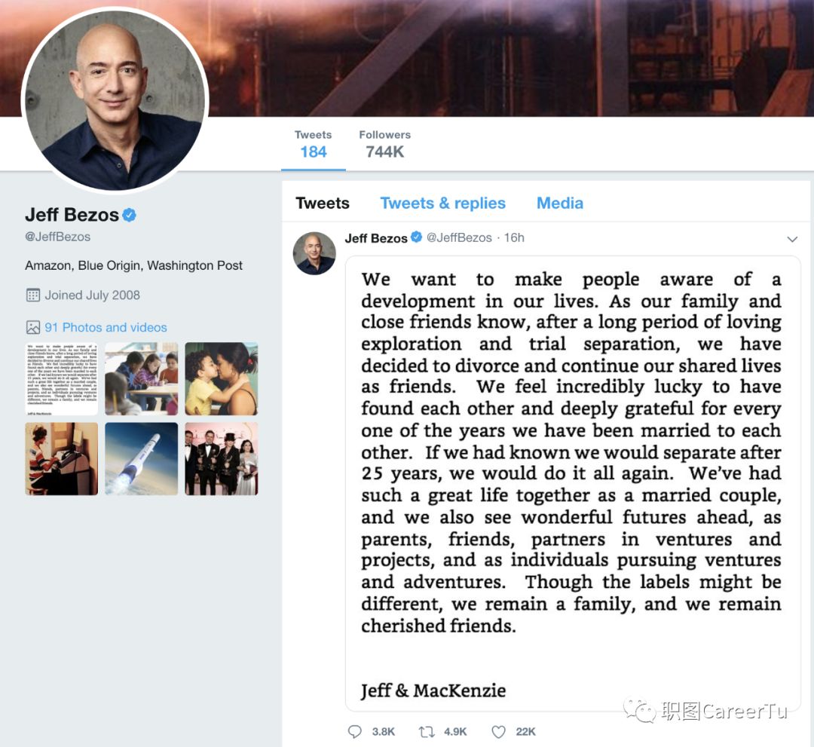Open the Media tab

coord(559,203)
